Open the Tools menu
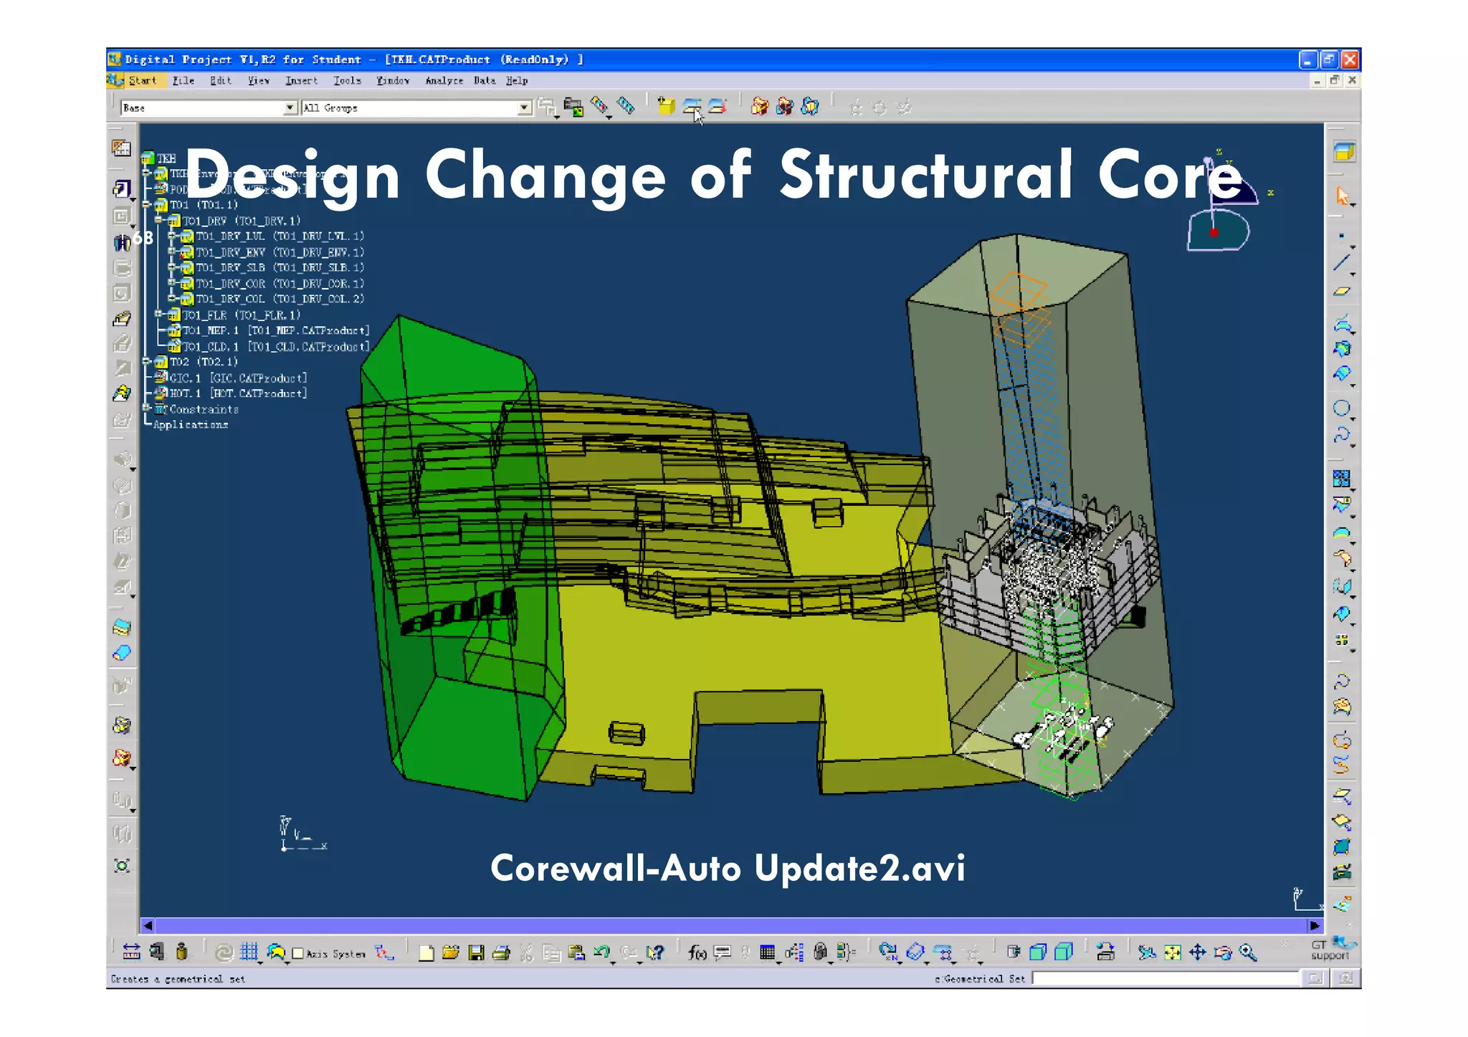1468x1037 pixels. 347,80
